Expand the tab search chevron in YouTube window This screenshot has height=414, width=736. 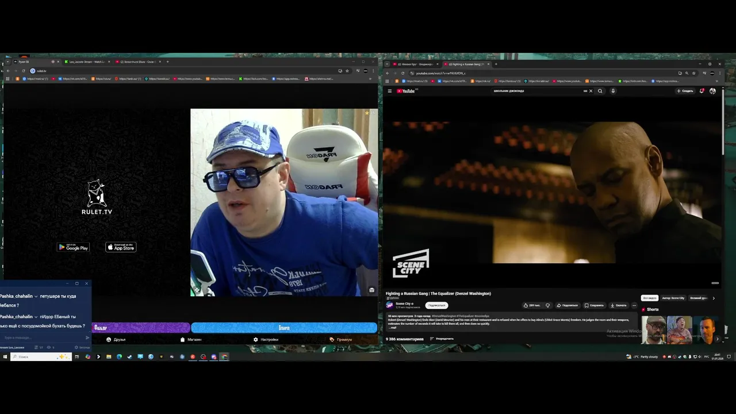pyautogui.click(x=388, y=64)
